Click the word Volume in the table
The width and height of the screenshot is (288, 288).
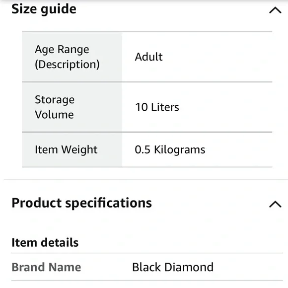point(54,115)
